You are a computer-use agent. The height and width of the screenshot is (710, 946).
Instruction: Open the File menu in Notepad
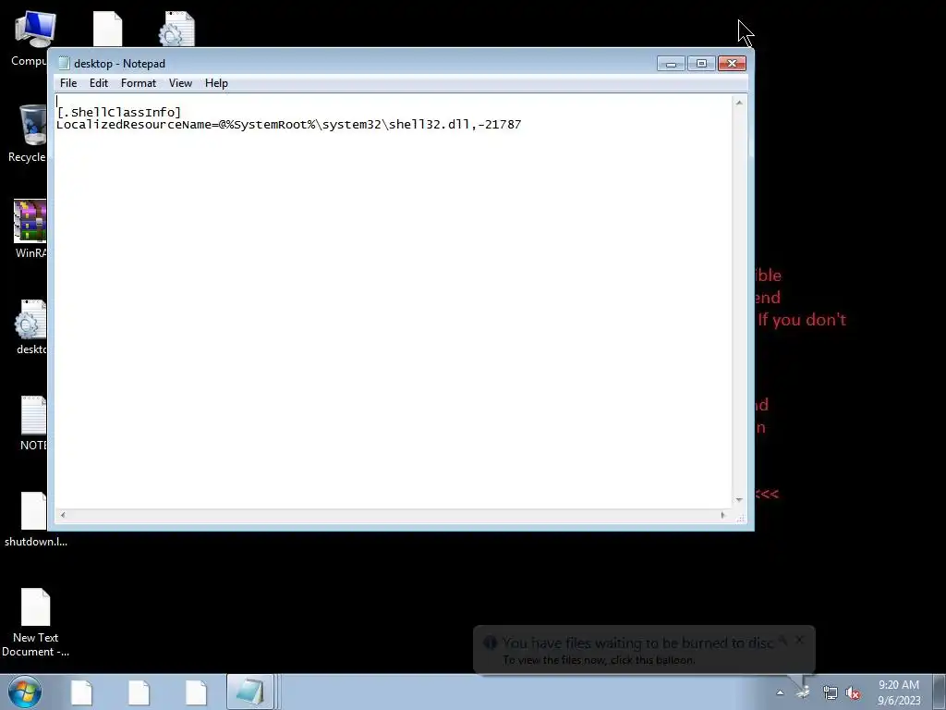click(68, 83)
